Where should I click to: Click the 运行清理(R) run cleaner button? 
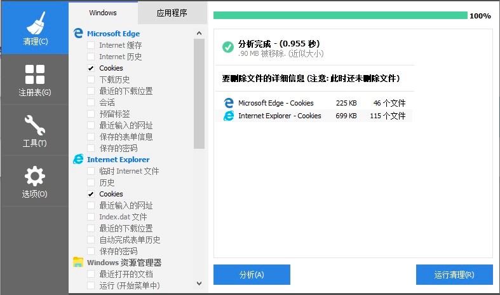pos(454,275)
